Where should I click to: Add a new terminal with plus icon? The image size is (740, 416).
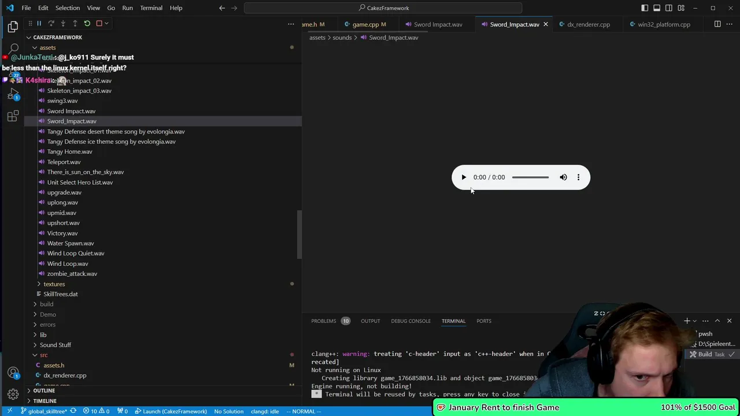click(x=687, y=321)
